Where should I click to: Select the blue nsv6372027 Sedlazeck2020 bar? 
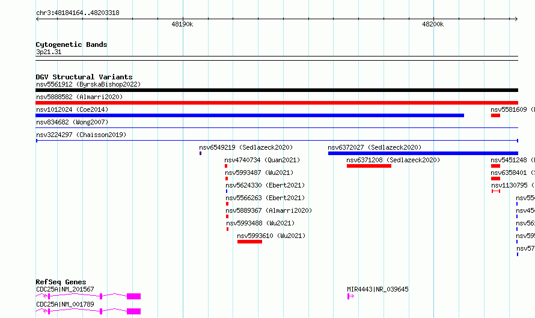pos(423,153)
